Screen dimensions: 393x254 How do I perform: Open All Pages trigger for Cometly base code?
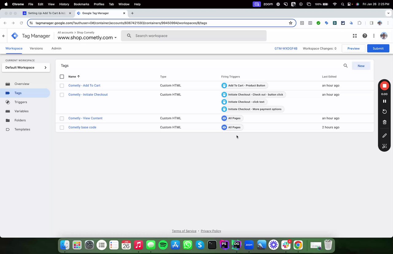(232, 127)
